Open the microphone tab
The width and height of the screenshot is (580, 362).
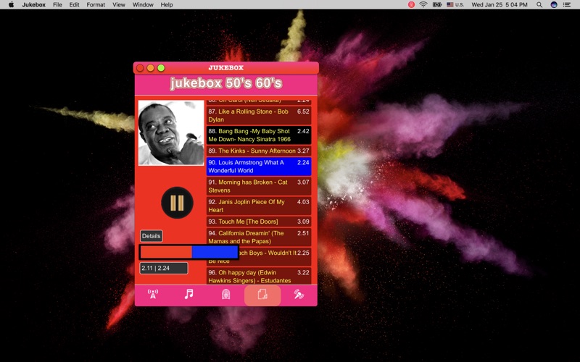299,295
